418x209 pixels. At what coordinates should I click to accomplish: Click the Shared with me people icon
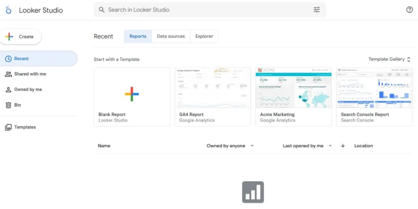(x=9, y=74)
